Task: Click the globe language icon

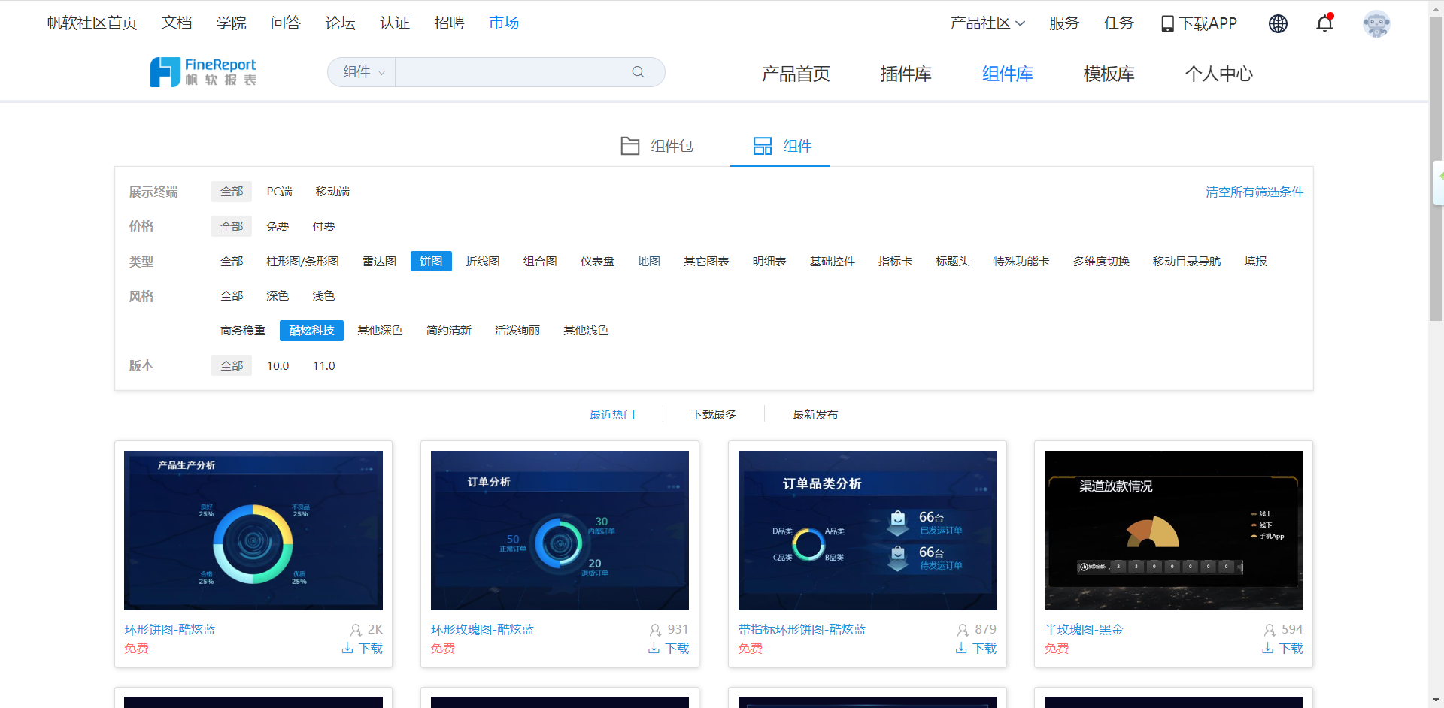Action: 1278,23
